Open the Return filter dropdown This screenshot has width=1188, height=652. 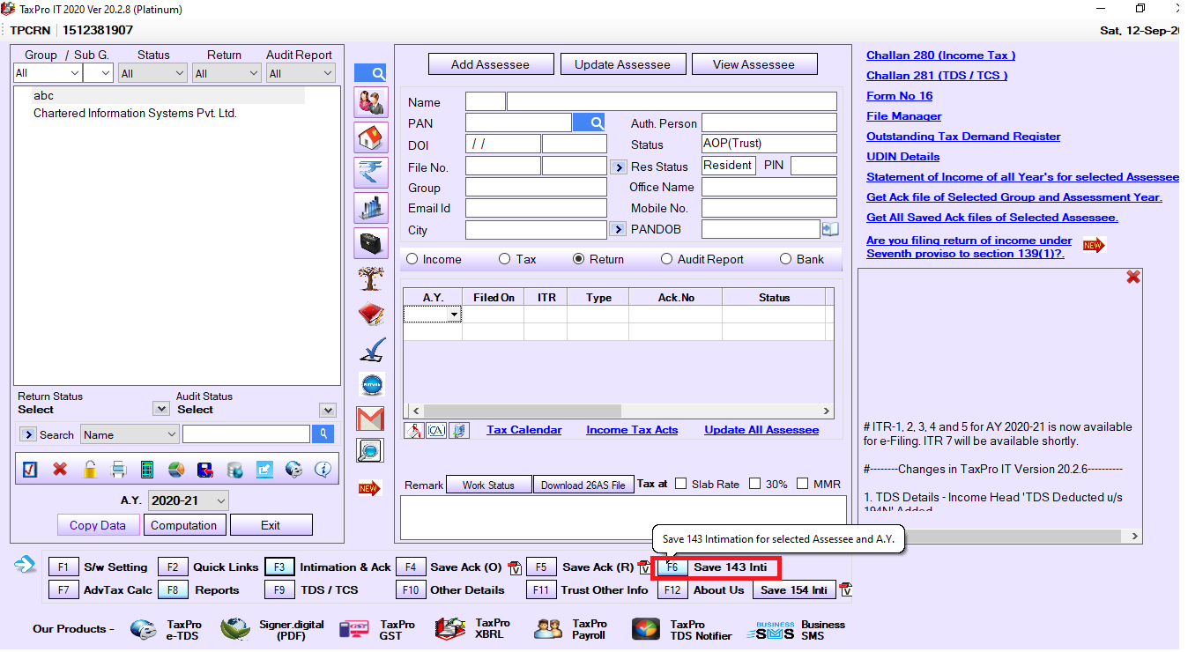(227, 73)
